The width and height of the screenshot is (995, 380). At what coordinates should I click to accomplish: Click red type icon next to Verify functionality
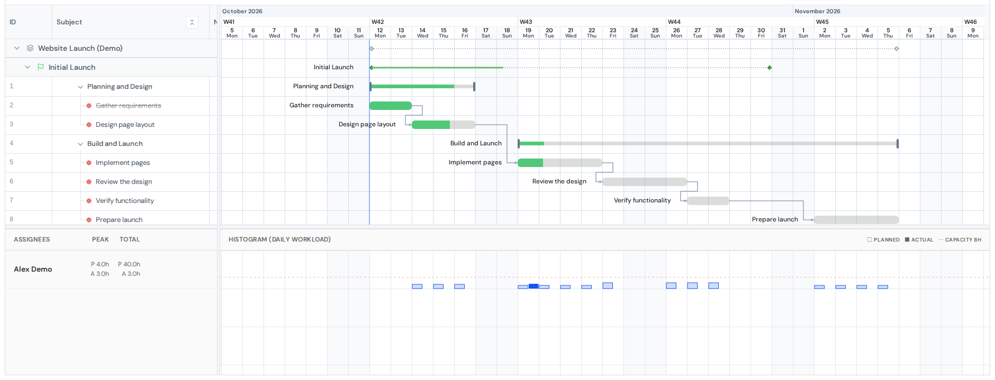click(x=89, y=201)
